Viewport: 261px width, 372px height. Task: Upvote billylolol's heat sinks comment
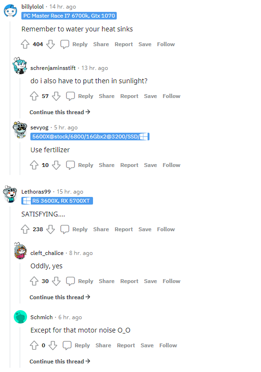tap(25, 44)
